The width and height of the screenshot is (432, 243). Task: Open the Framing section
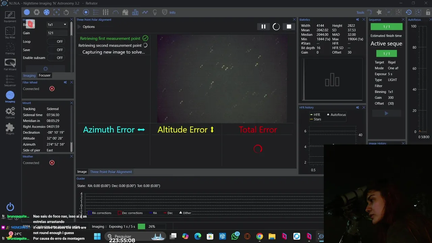[10, 49]
